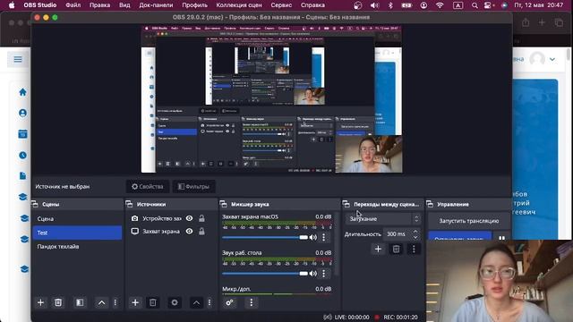The image size is (573, 322).
Task: Open Spotlight search in the macOS menu bar
Action: click(x=475, y=5)
